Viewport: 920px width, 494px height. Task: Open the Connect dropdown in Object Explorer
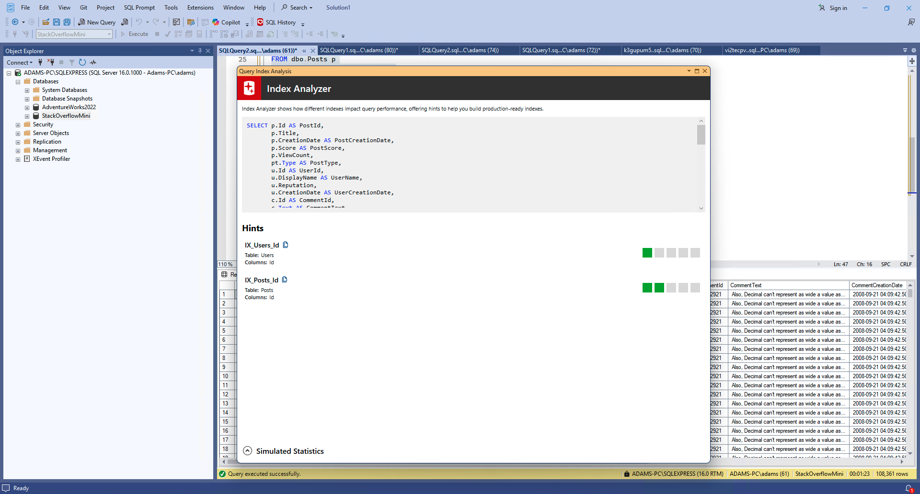20,62
